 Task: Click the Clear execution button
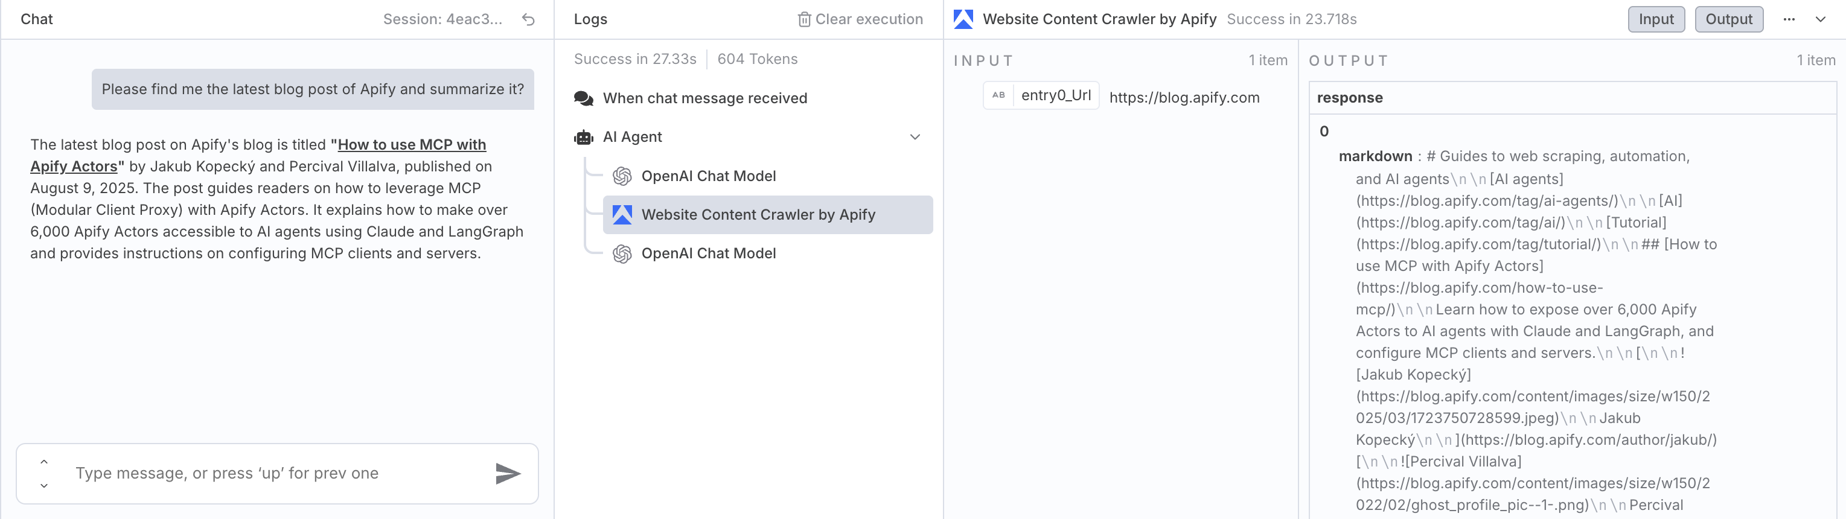coord(868,19)
